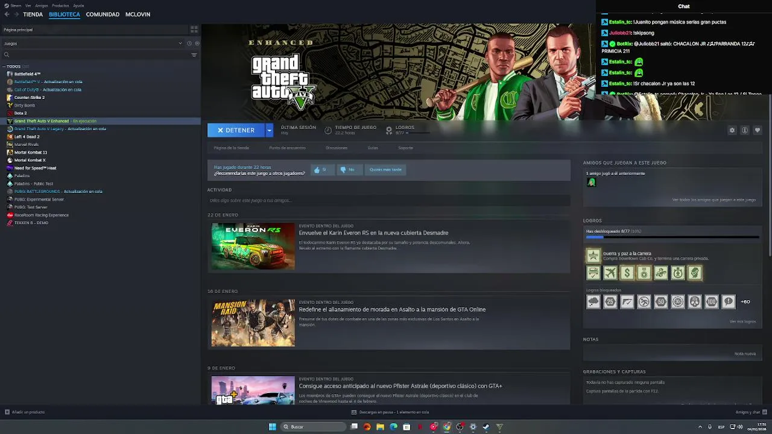This screenshot has width=772, height=434.
Task: Open the Guías game link
Action: [373, 148]
